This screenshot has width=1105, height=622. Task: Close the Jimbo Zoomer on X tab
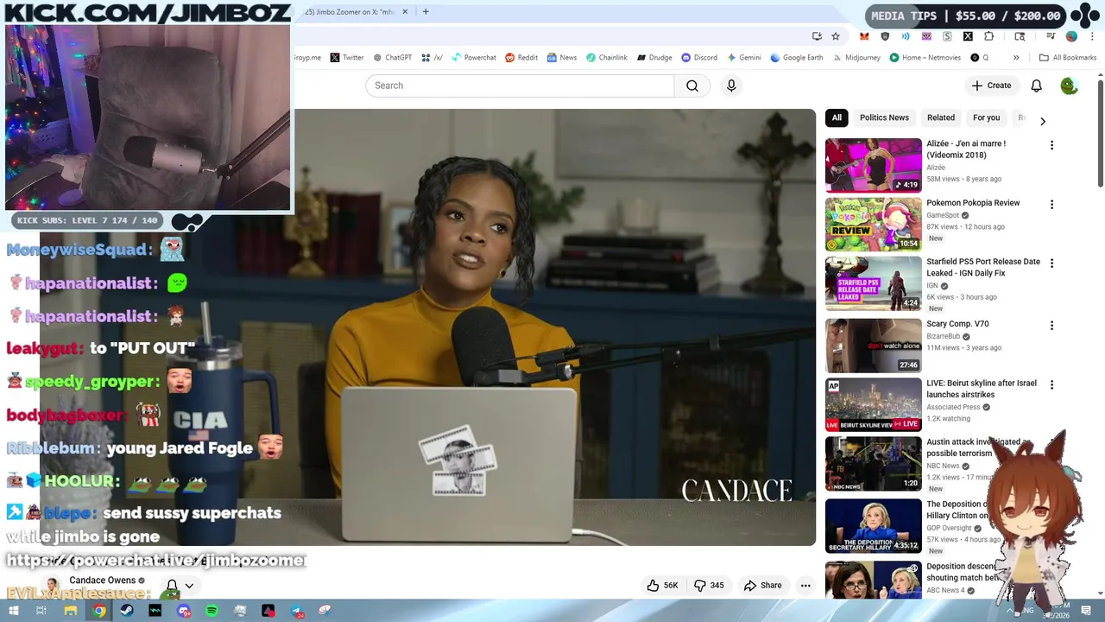405,12
